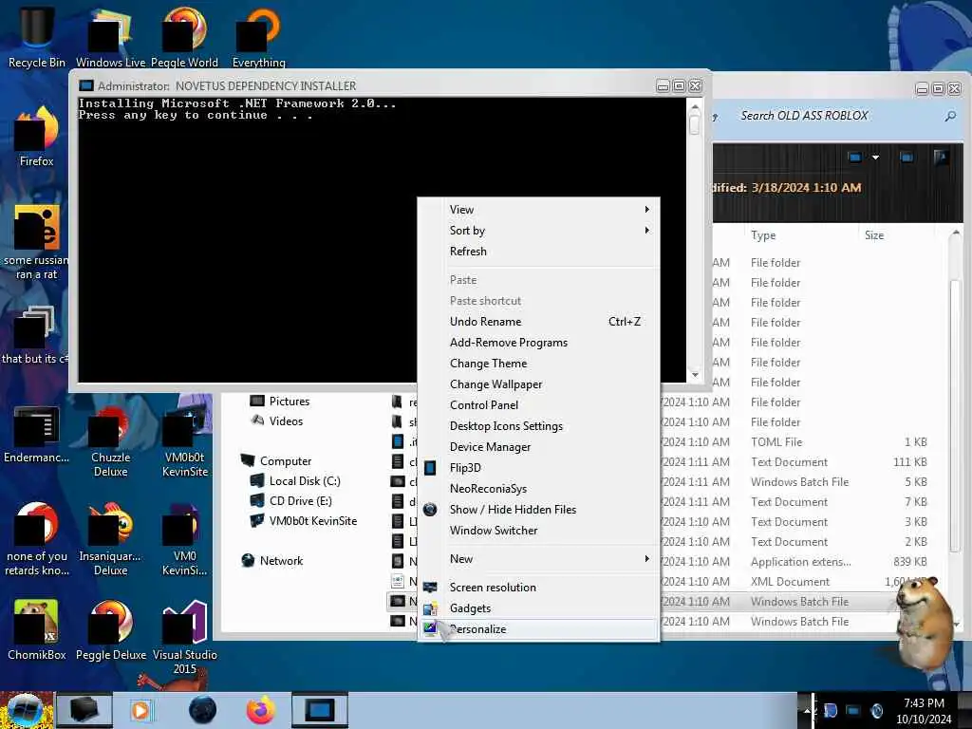Open Insaniquarium Deluxe desktop icon

(x=111, y=539)
